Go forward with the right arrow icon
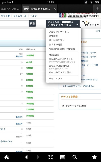This screenshot has height=162, width=101. click(38, 157)
